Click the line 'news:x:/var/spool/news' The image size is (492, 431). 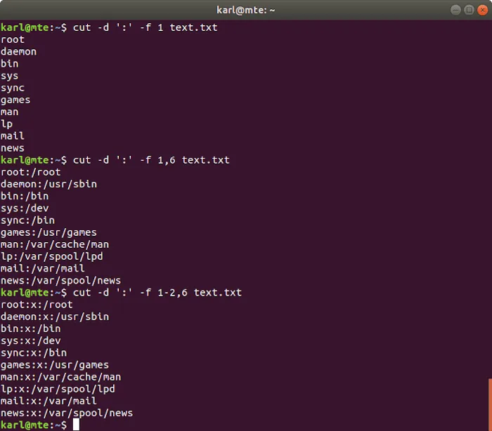pos(67,413)
